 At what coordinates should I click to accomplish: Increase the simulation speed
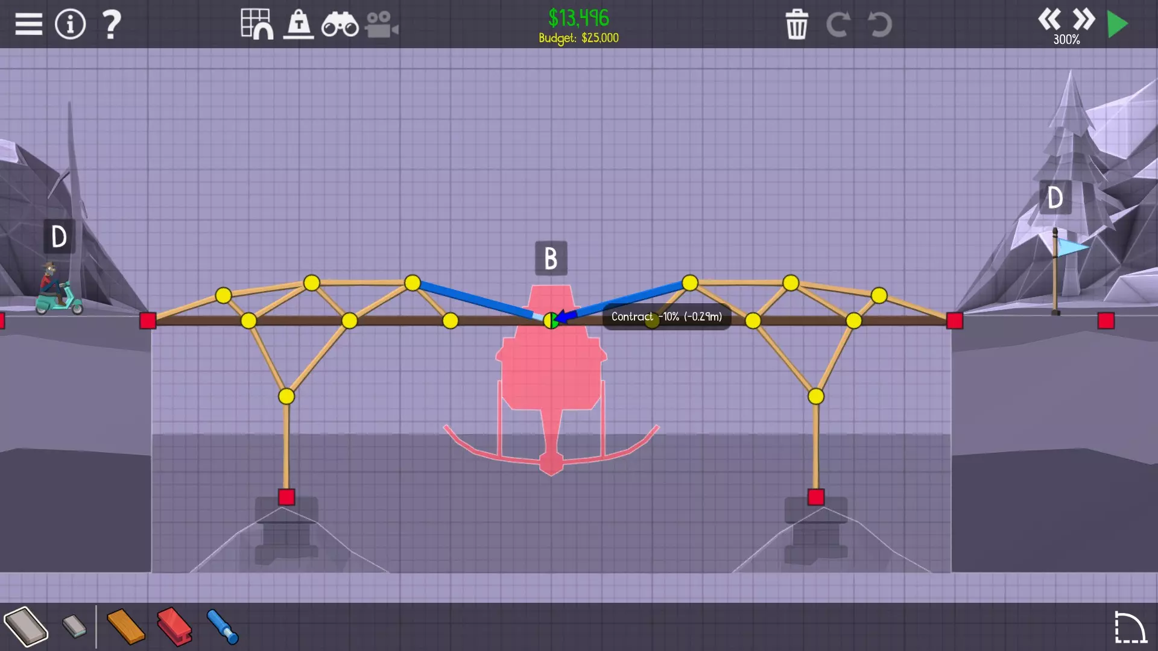(1084, 19)
